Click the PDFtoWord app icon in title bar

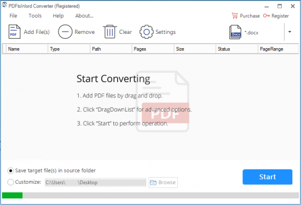click(x=4, y=5)
